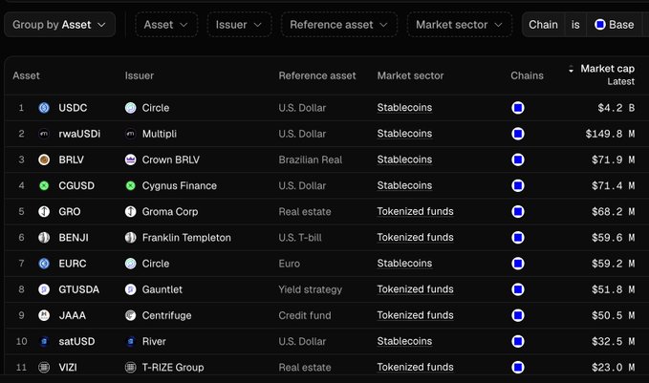Open the Stablecoins link in satUSD row
Image resolution: width=649 pixels, height=383 pixels.
(404, 341)
